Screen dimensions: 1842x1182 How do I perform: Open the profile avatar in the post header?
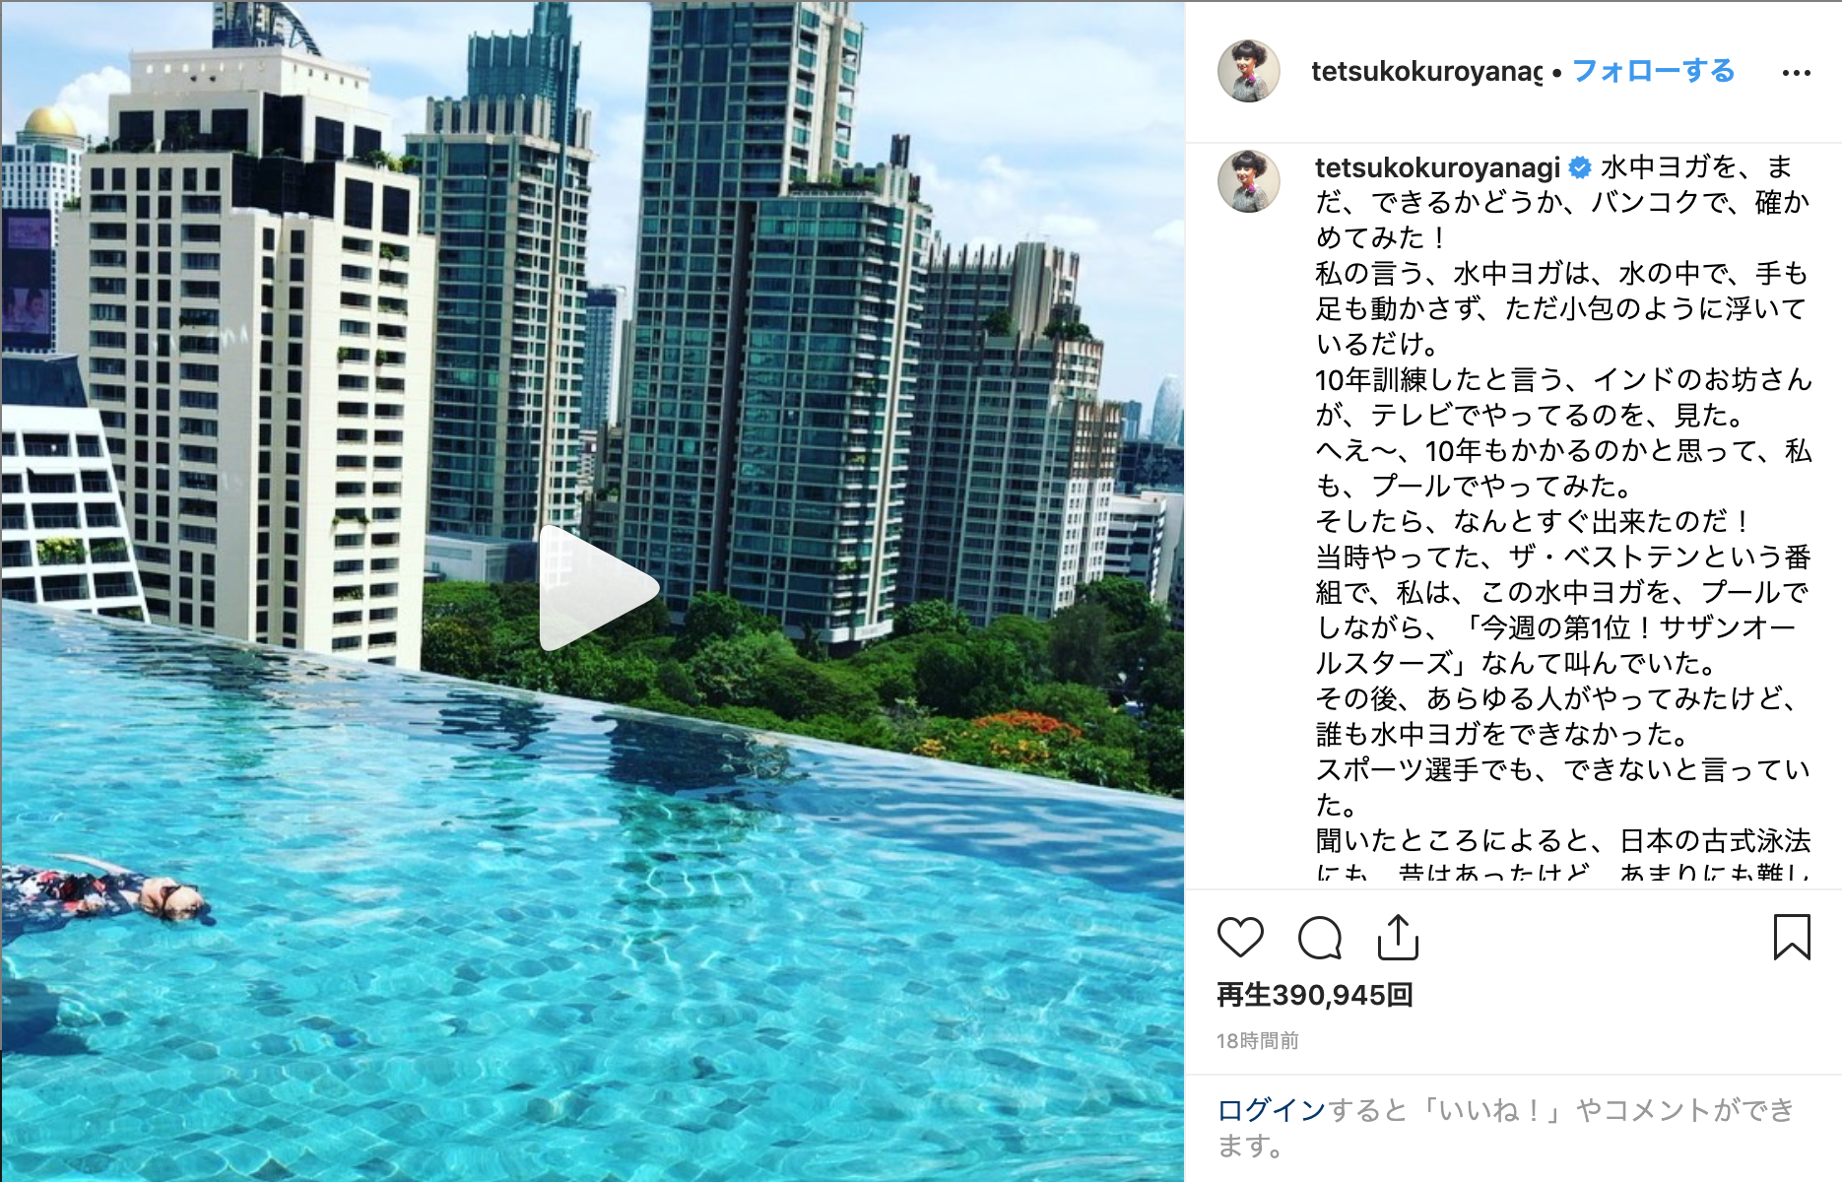(x=1249, y=71)
